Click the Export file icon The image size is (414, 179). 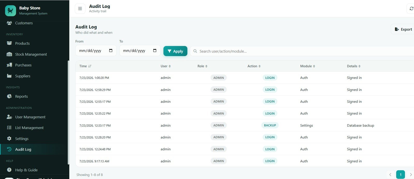pos(397,29)
